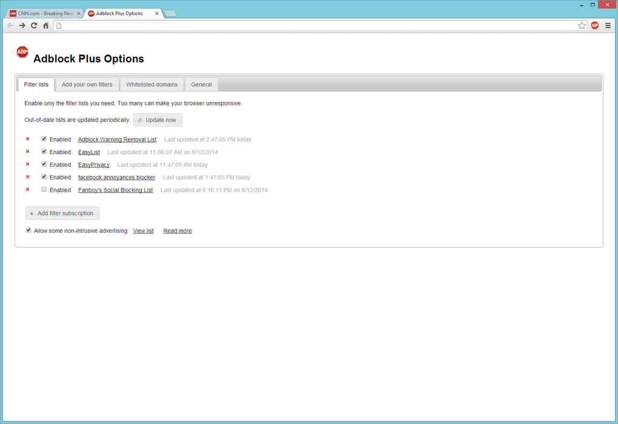This screenshot has height=424, width=618.
Task: Bookmark this page with the star icon
Action: [582, 25]
